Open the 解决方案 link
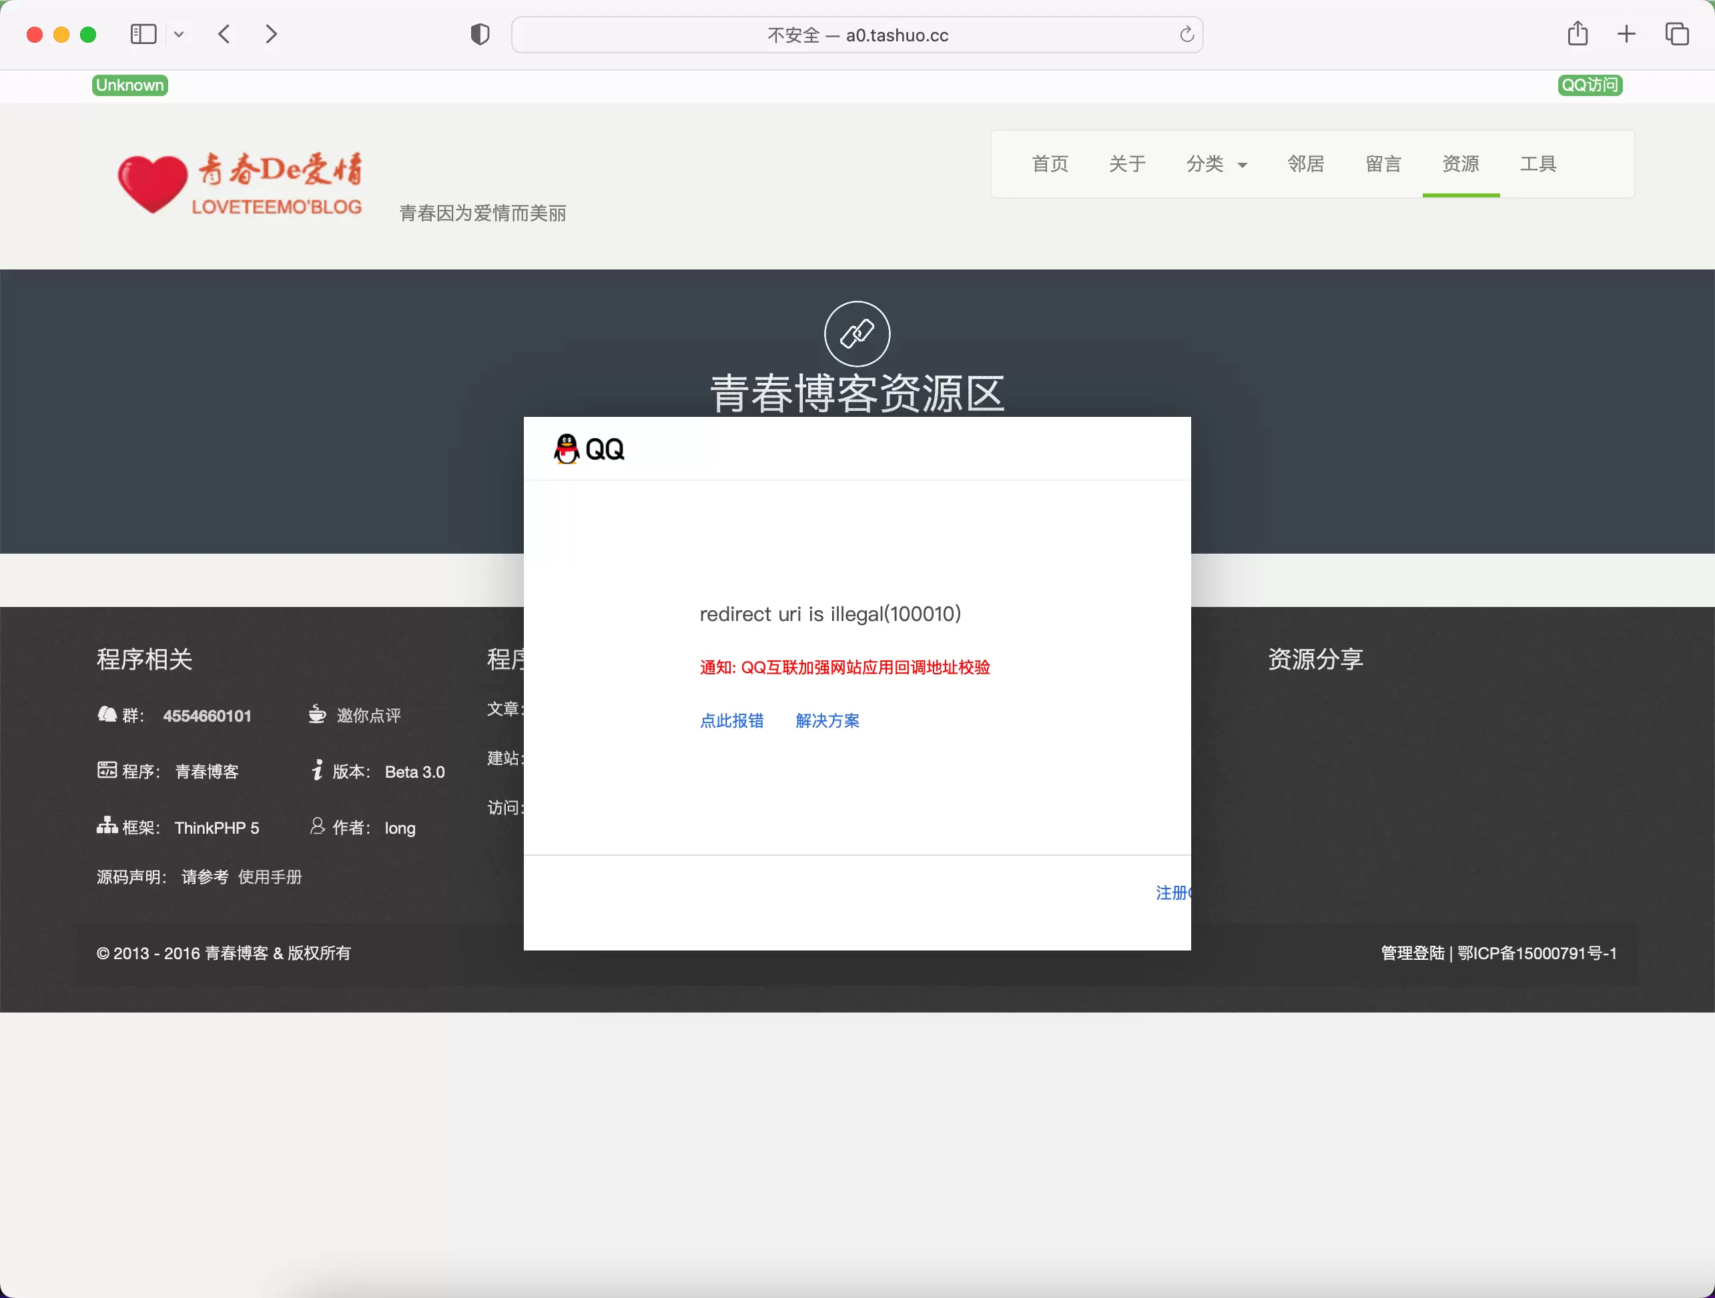This screenshot has width=1715, height=1298. click(x=827, y=720)
